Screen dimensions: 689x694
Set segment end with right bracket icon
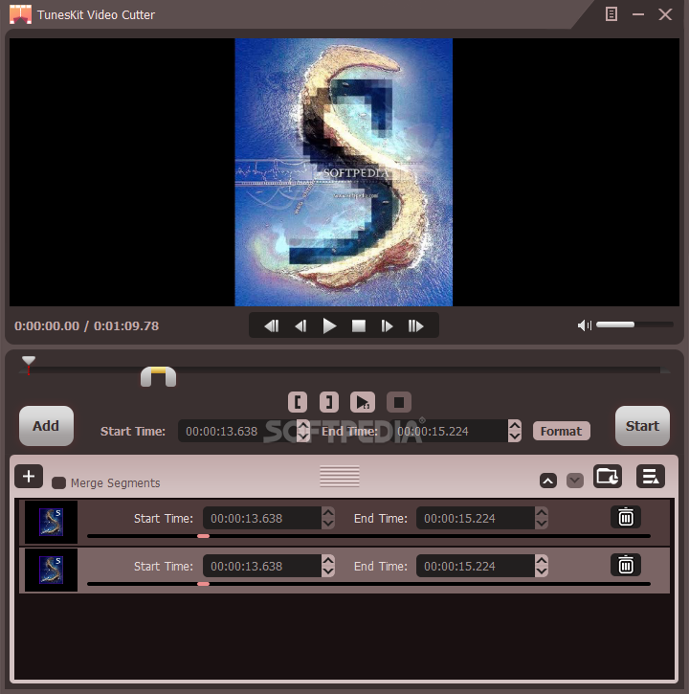(329, 402)
